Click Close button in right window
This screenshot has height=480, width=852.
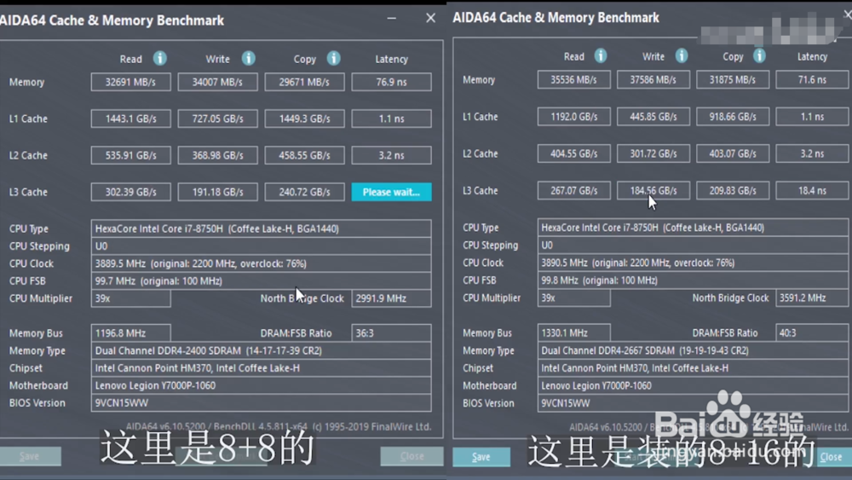click(x=832, y=457)
